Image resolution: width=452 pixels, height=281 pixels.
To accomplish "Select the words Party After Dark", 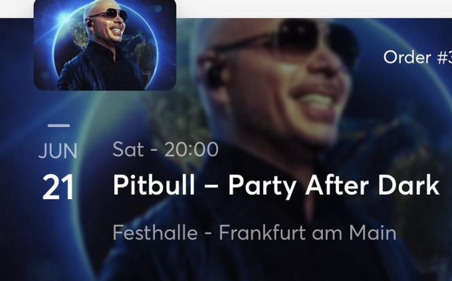I will (x=334, y=186).
